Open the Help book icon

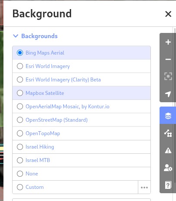coord(168,185)
